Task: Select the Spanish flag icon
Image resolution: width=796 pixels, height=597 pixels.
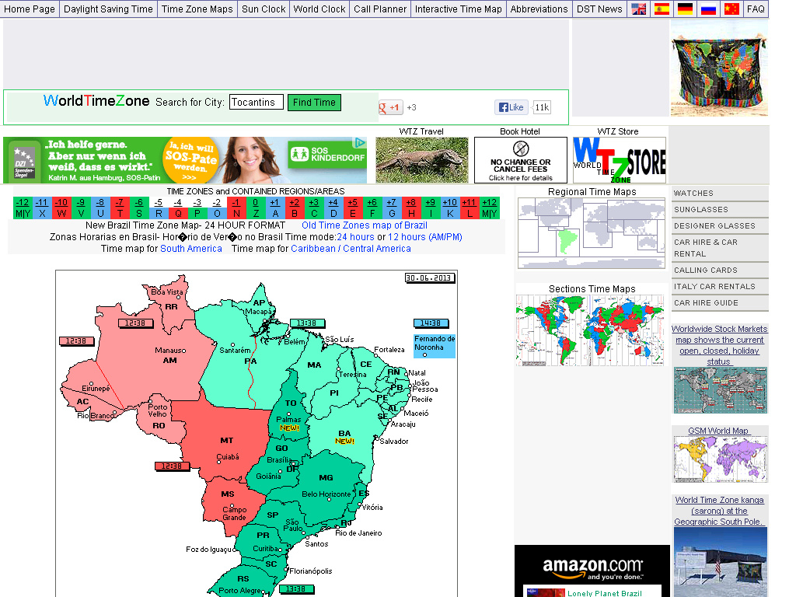Action: pyautogui.click(x=662, y=9)
